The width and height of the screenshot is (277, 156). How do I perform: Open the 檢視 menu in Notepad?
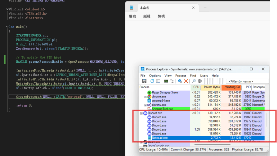click(x=161, y=16)
